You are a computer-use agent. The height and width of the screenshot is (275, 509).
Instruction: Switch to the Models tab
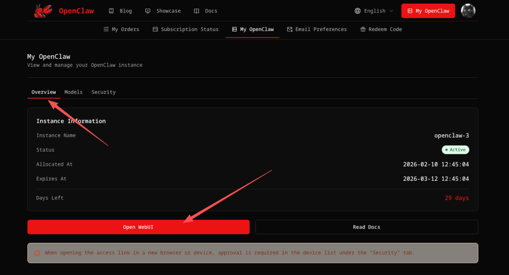click(x=74, y=92)
